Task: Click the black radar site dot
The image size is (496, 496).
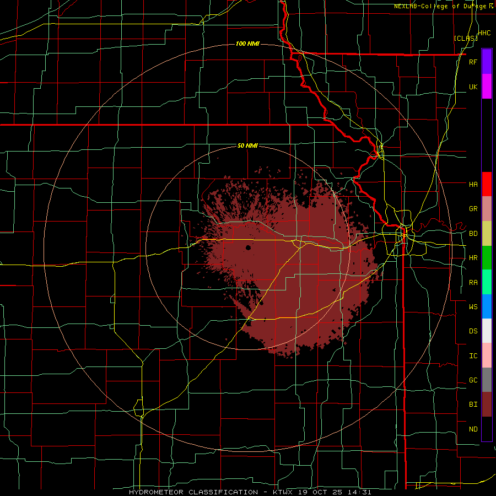Action: [x=248, y=247]
